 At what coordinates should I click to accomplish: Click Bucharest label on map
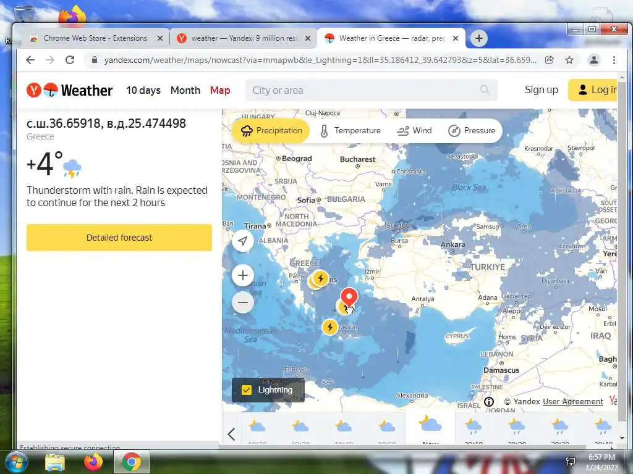click(x=358, y=159)
